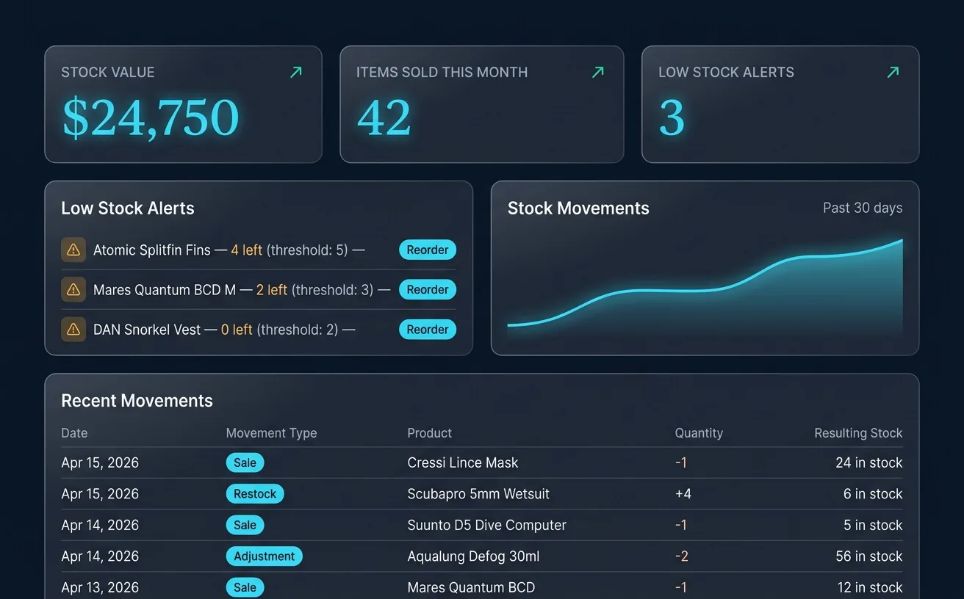Click the -2 quantity cell
The width and height of the screenshot is (964, 599).
[x=682, y=556]
